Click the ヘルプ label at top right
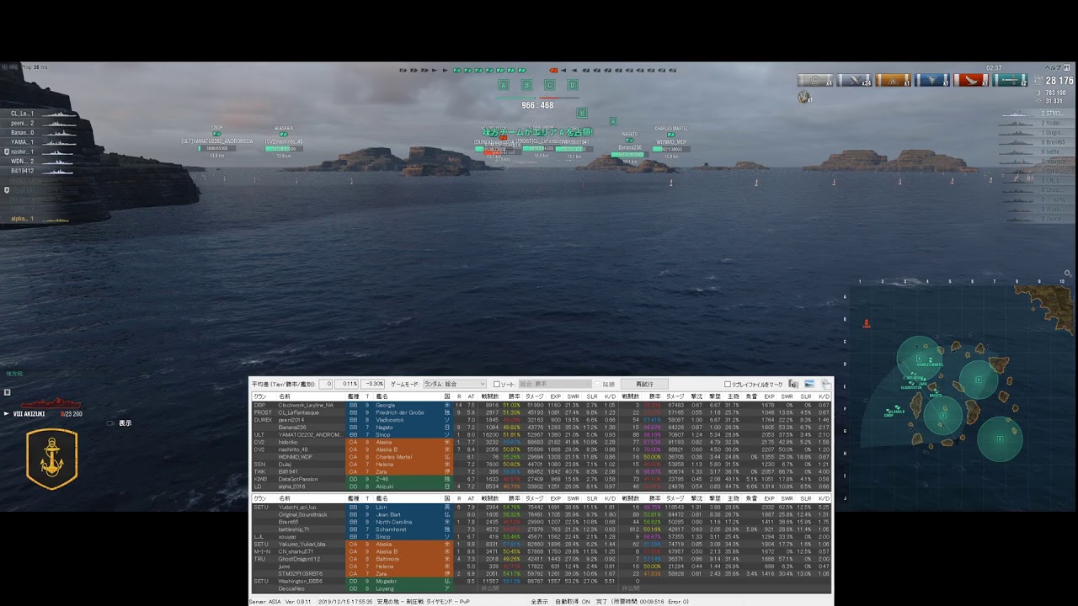The image size is (1078, 606). point(1053,67)
